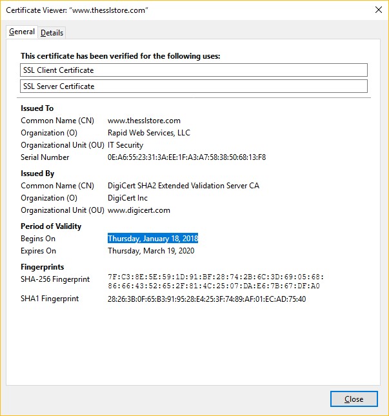This screenshot has width=389, height=416.
Task: Select the SSL Server Certificate entry
Action: tap(194, 86)
